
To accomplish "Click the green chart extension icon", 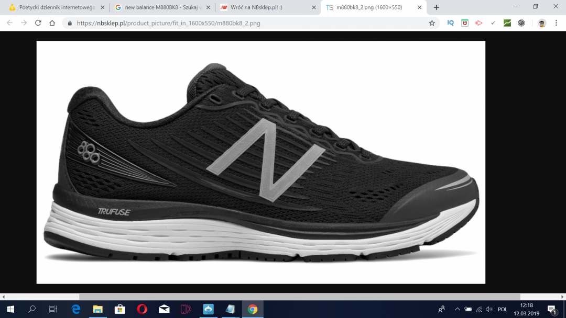I will (507, 23).
